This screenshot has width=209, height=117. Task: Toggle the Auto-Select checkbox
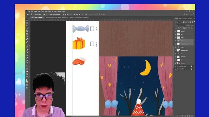point(36,14)
